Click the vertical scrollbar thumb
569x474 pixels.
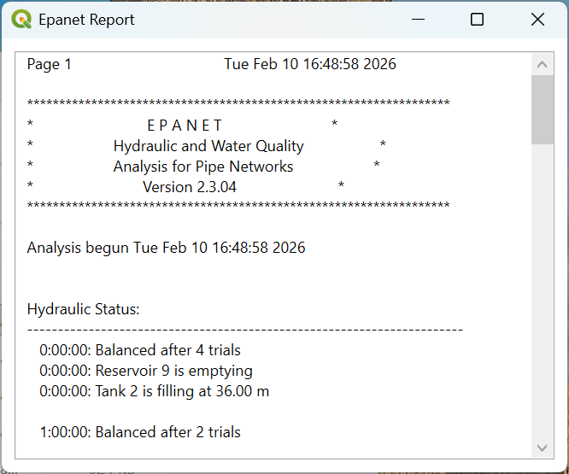coord(542,109)
